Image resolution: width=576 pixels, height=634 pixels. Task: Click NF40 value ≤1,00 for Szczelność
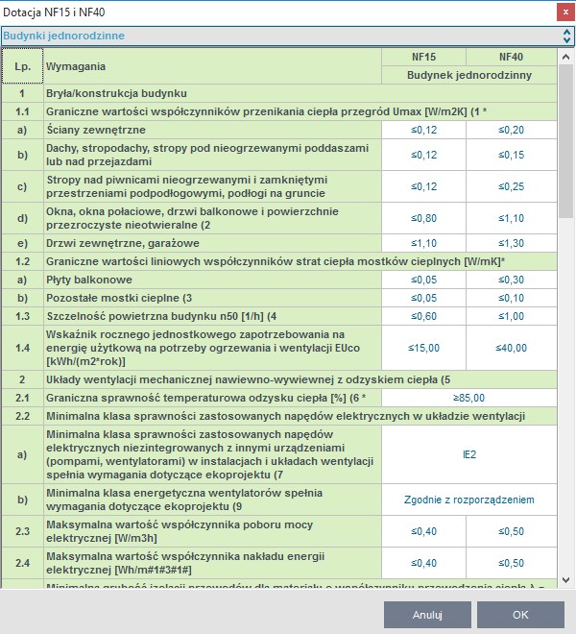tap(512, 316)
